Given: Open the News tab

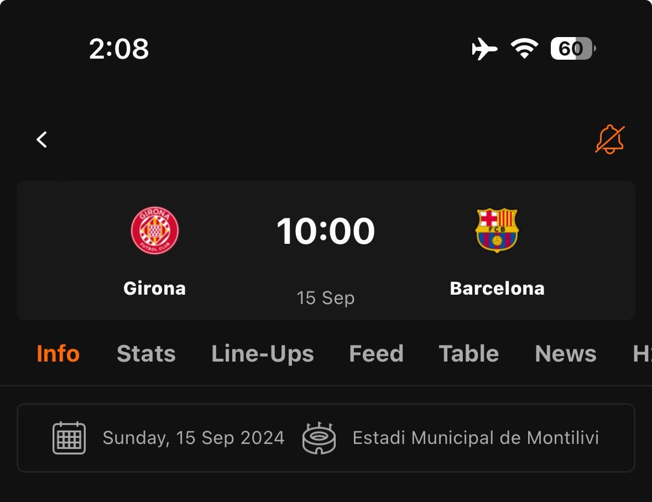Looking at the screenshot, I should coord(566,354).
